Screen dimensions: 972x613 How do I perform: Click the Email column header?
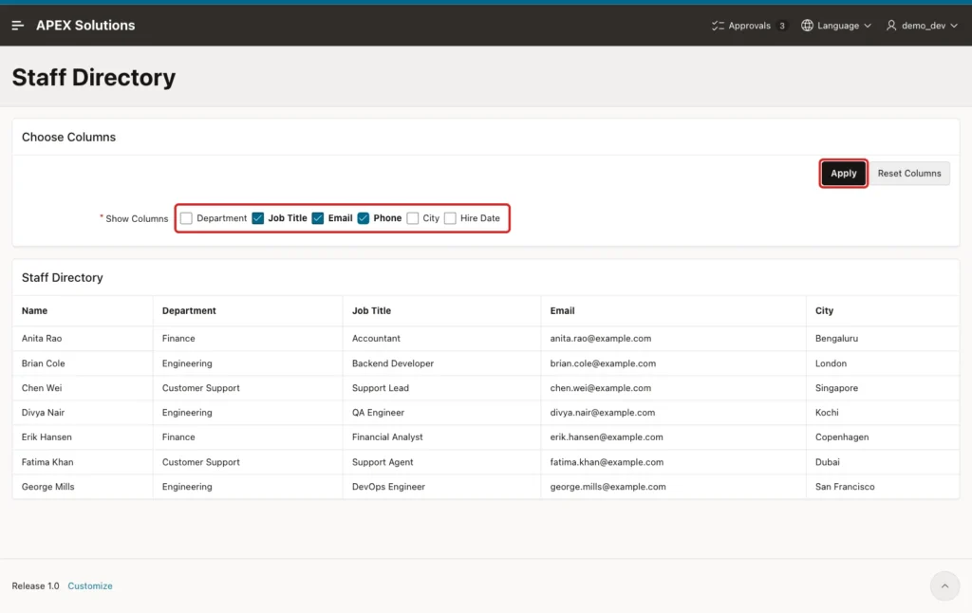pyautogui.click(x=673, y=310)
